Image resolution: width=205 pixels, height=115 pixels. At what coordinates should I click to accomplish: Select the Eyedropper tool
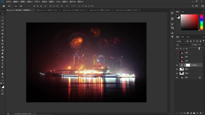[2, 30]
